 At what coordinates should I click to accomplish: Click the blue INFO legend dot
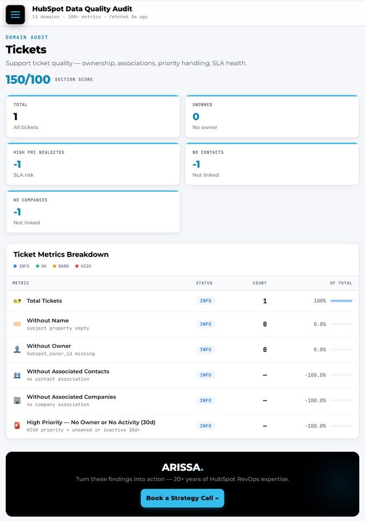coord(15,266)
